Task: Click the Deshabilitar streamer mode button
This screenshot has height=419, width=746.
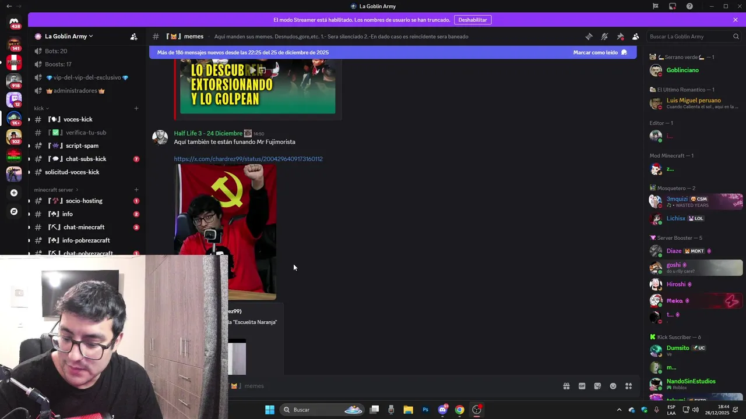Action: [472, 20]
